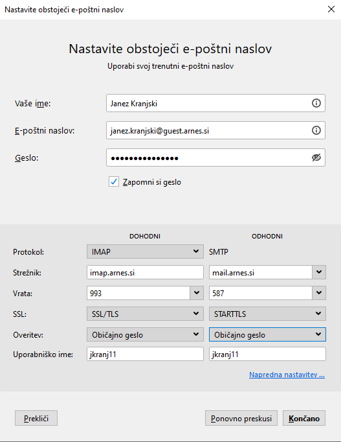
Task: Open the Napredna nastavitev link
Action: tap(287, 375)
